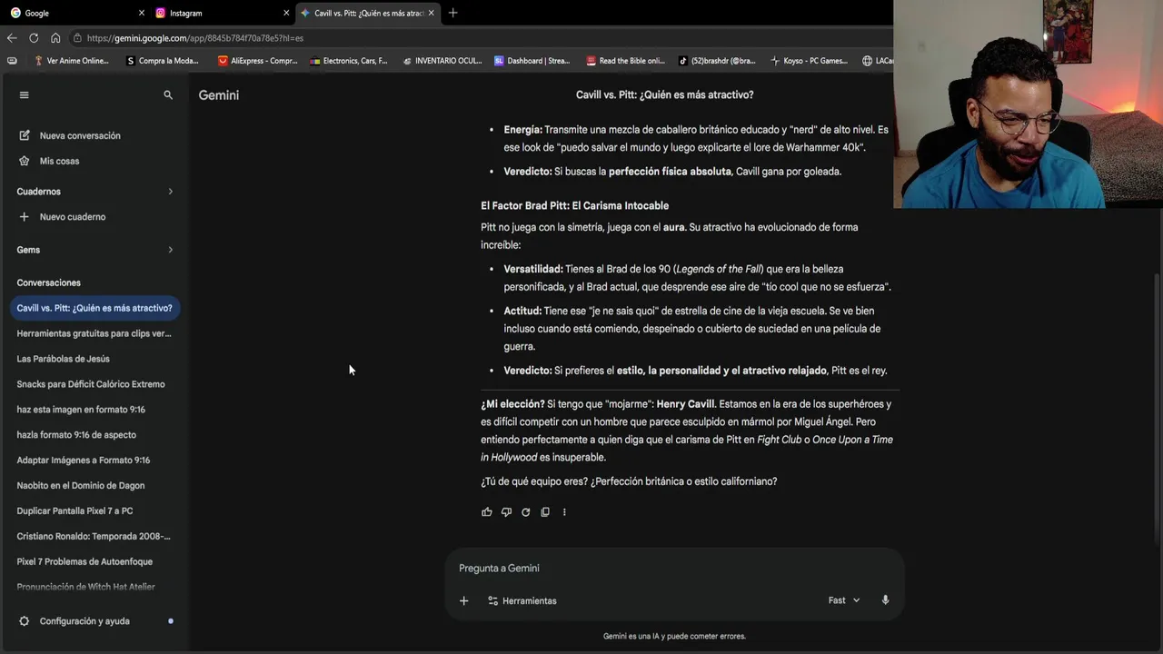1163x654 pixels.
Task: Click the first bookmarks bar icon before Ver Anime
Action: click(12, 61)
